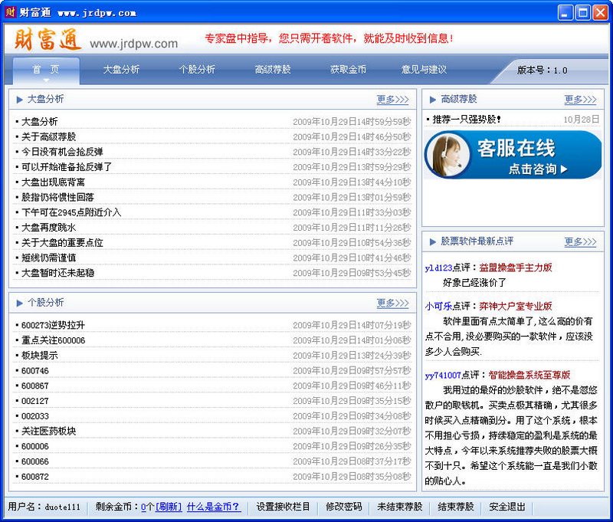
Task: Click the 财富通 app icon in title bar
Action: coord(10,12)
